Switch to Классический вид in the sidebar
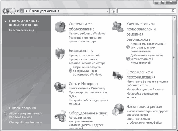The height and width of the screenshot is (131, 178). coord(21,30)
